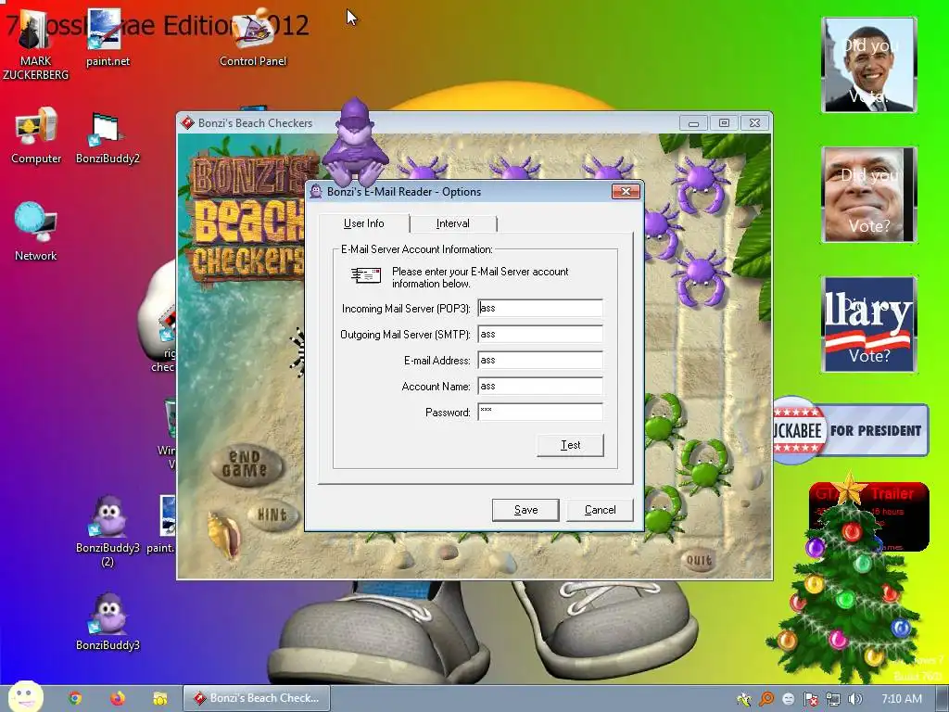
Task: Open the folder icon on the taskbar
Action: pos(159,698)
